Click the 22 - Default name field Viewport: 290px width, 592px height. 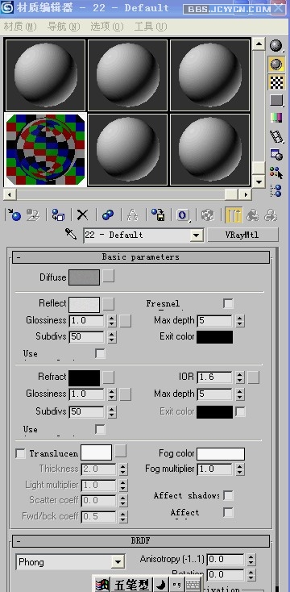tap(137, 236)
